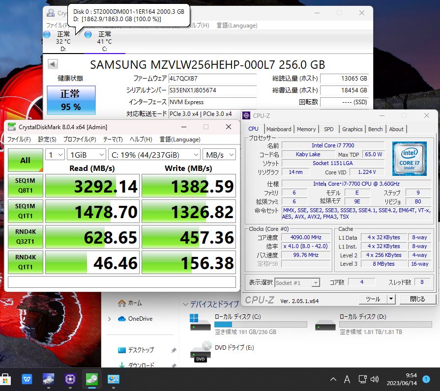Open Language menu in CrystalDiskInfo
Screen dimensions: 440x391
pos(237,25)
